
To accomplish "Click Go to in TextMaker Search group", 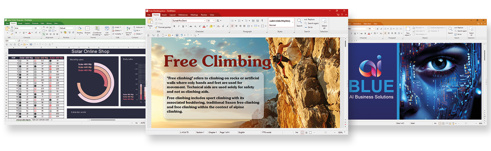I will pyautogui.click(x=310, y=27).
